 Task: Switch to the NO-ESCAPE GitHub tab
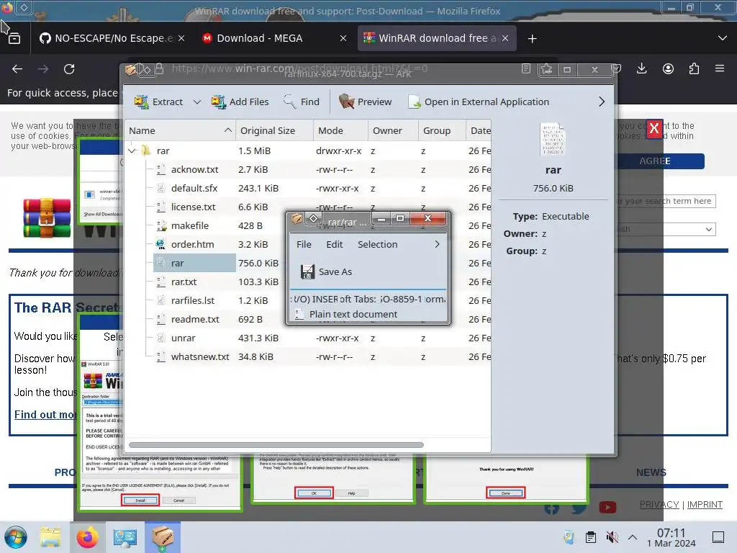click(x=112, y=38)
